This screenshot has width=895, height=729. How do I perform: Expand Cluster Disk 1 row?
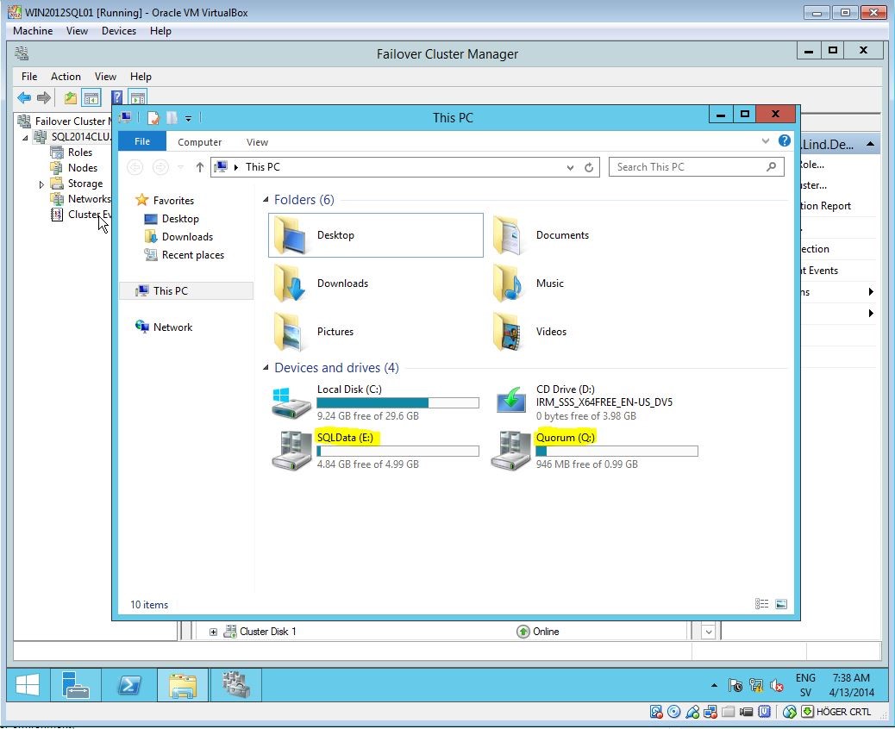(213, 632)
